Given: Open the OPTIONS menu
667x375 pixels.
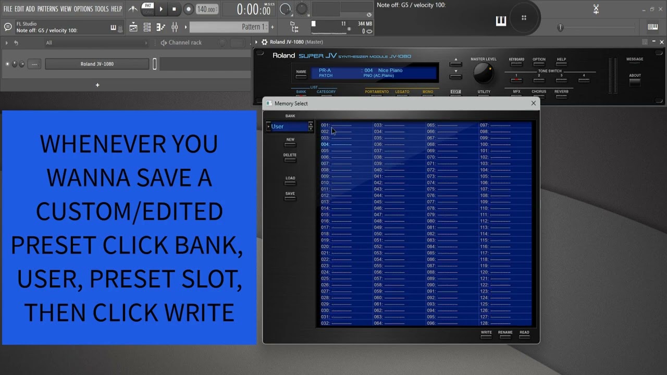Looking at the screenshot, I should pyautogui.click(x=83, y=9).
